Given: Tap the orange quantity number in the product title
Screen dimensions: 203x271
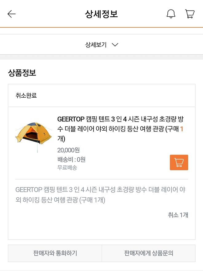Looking at the screenshot, I should [181, 129].
